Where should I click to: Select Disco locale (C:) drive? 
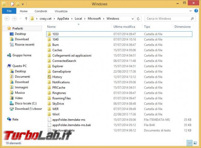pos(26,103)
